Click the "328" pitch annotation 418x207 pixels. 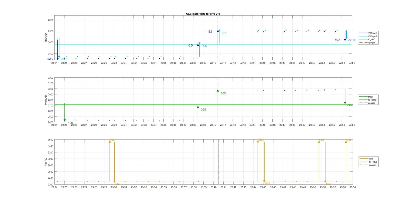click(203, 110)
